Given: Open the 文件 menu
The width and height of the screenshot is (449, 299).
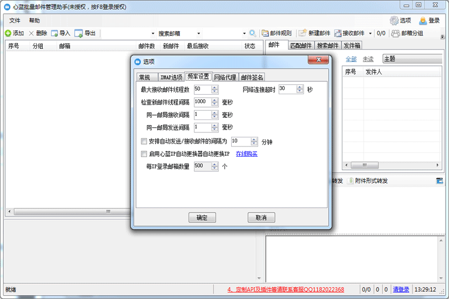Looking at the screenshot, I should click(x=15, y=20).
